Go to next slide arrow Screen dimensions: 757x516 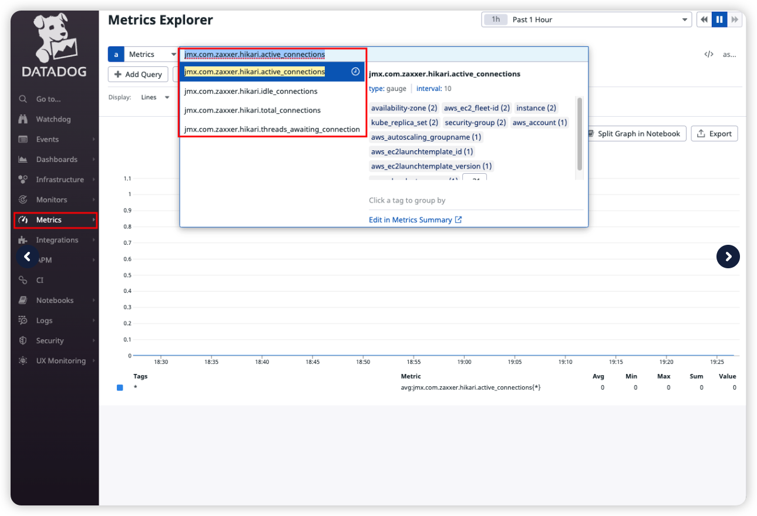tap(728, 257)
